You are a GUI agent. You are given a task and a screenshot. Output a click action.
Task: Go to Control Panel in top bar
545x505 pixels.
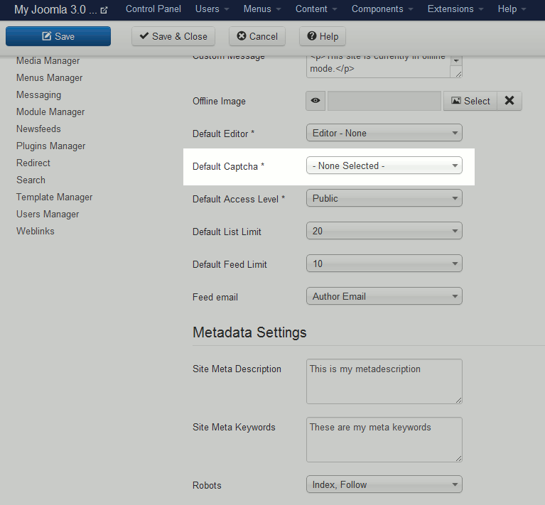pos(153,9)
